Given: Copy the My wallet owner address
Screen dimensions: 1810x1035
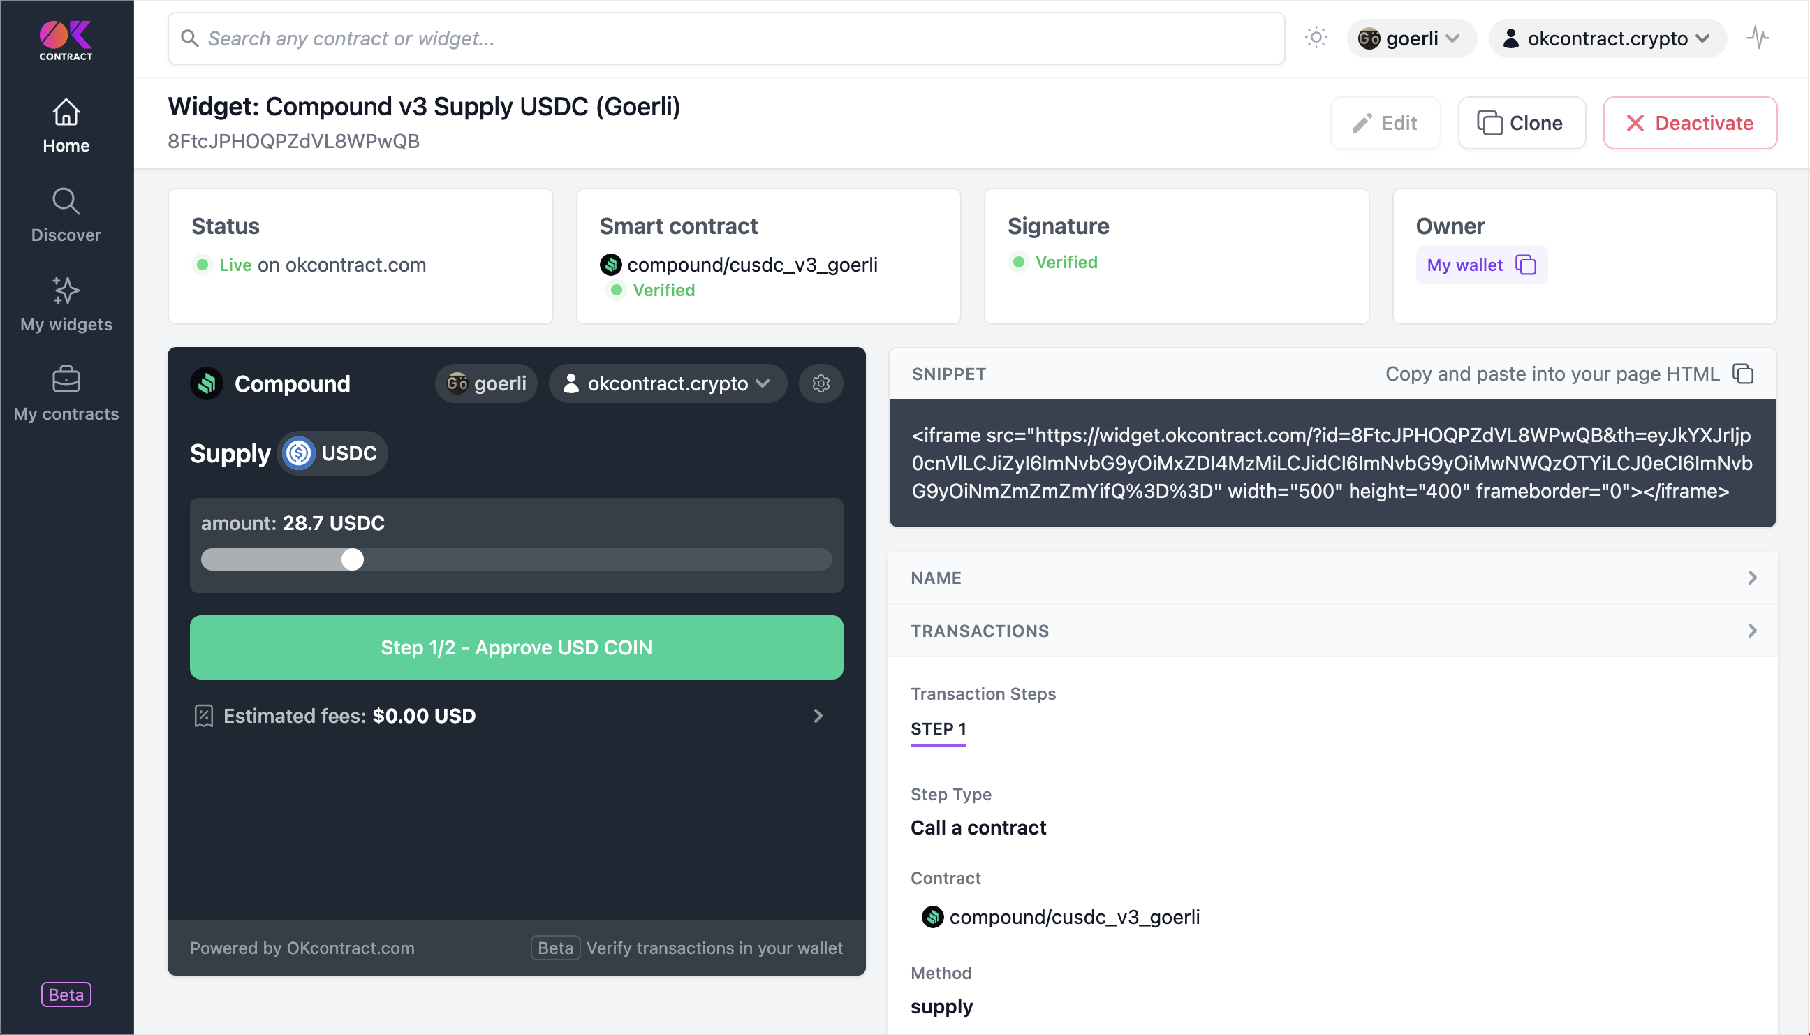Looking at the screenshot, I should click(1525, 265).
